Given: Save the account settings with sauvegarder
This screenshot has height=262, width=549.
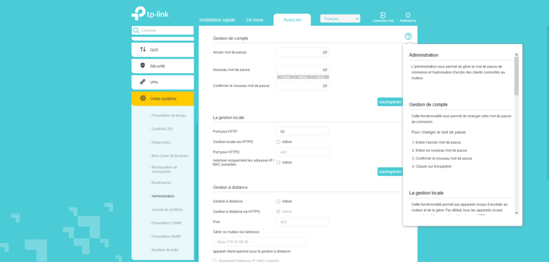Looking at the screenshot, I should click(x=390, y=102).
